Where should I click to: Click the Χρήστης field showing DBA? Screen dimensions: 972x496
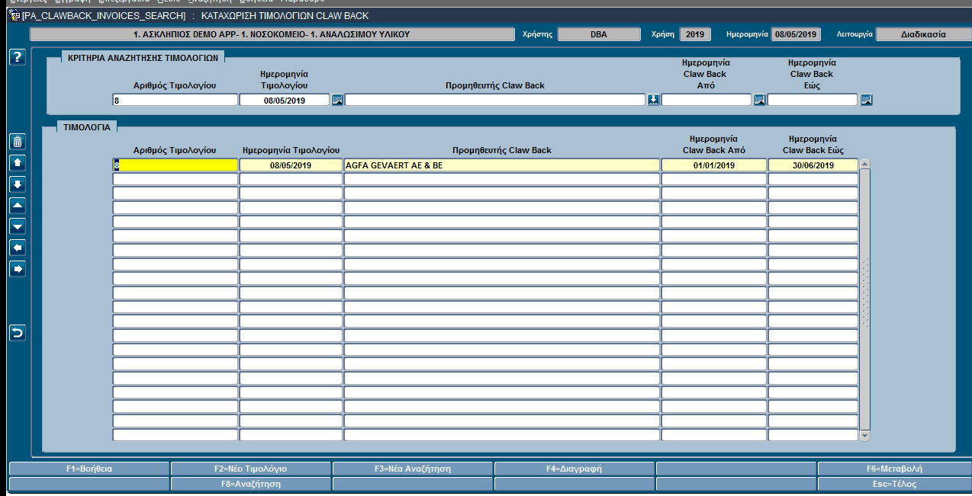point(599,34)
